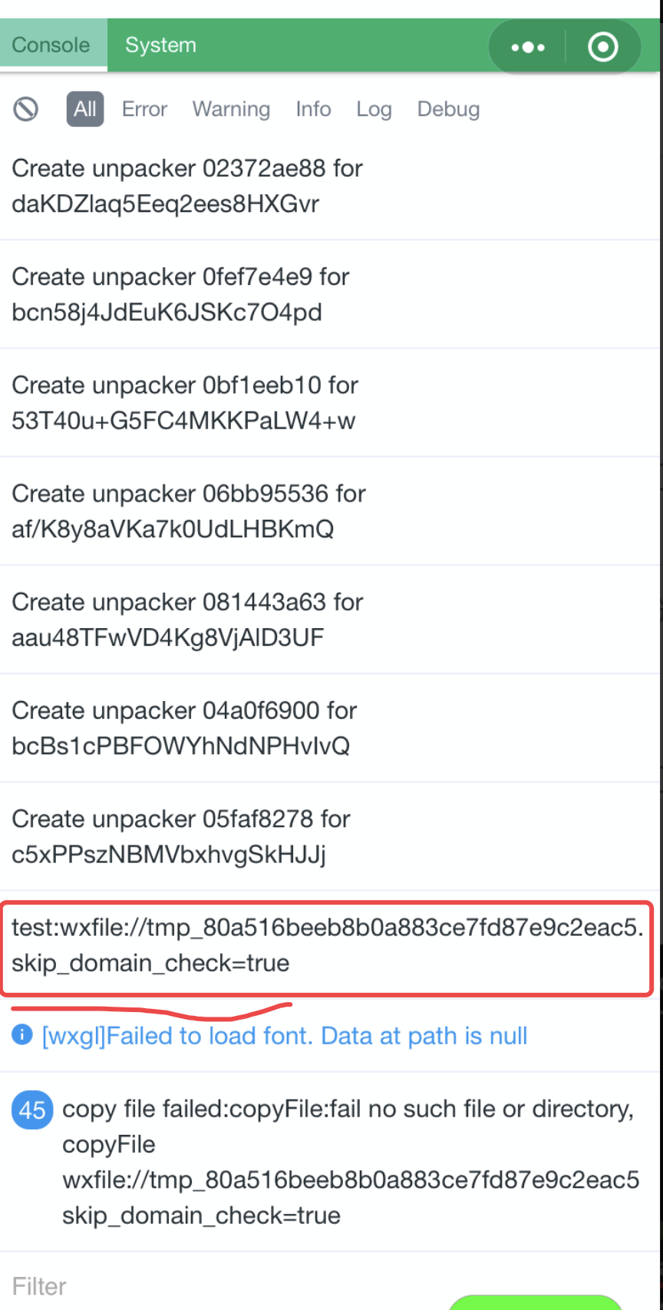This screenshot has height=1310, width=663.
Task: Open the three-dots more menu
Action: click(x=528, y=47)
